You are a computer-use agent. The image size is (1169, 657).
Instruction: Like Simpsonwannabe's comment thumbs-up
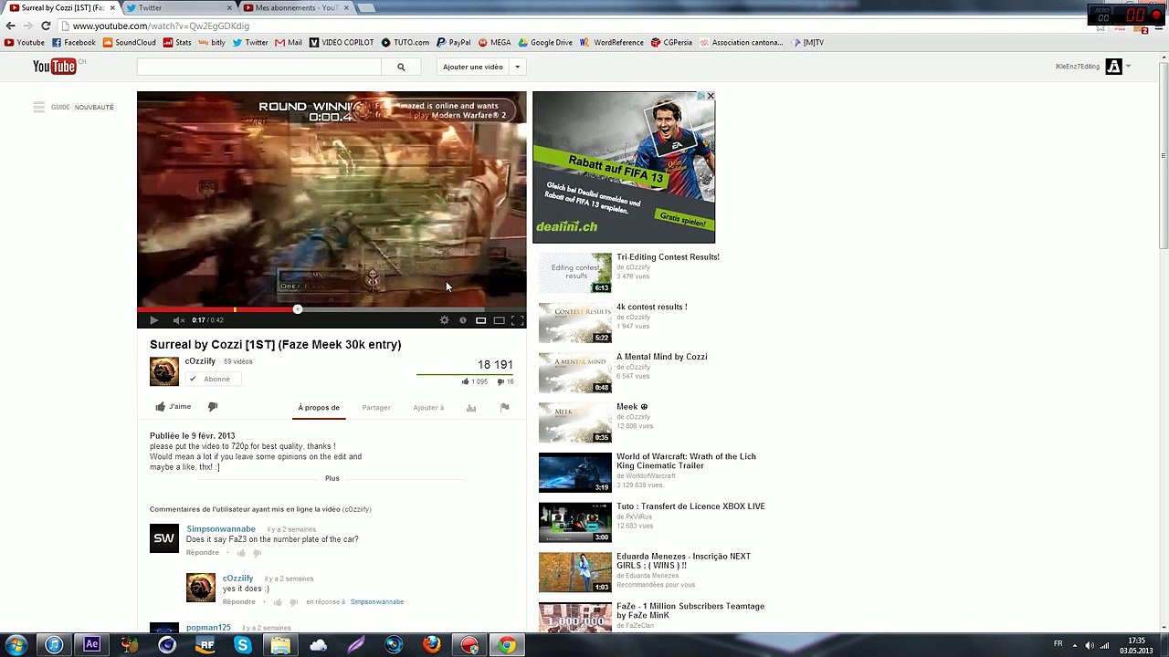[241, 553]
